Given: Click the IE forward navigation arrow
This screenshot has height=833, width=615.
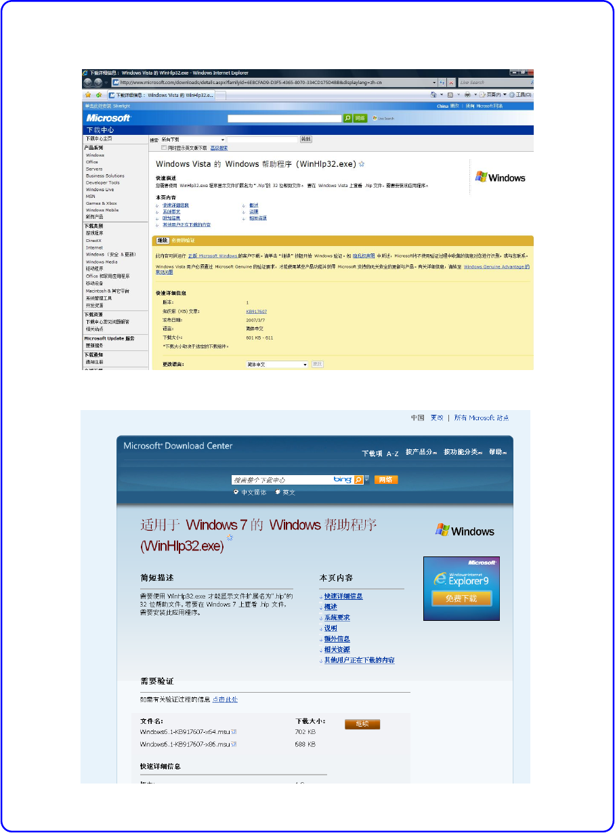Looking at the screenshot, I should pos(98,83).
